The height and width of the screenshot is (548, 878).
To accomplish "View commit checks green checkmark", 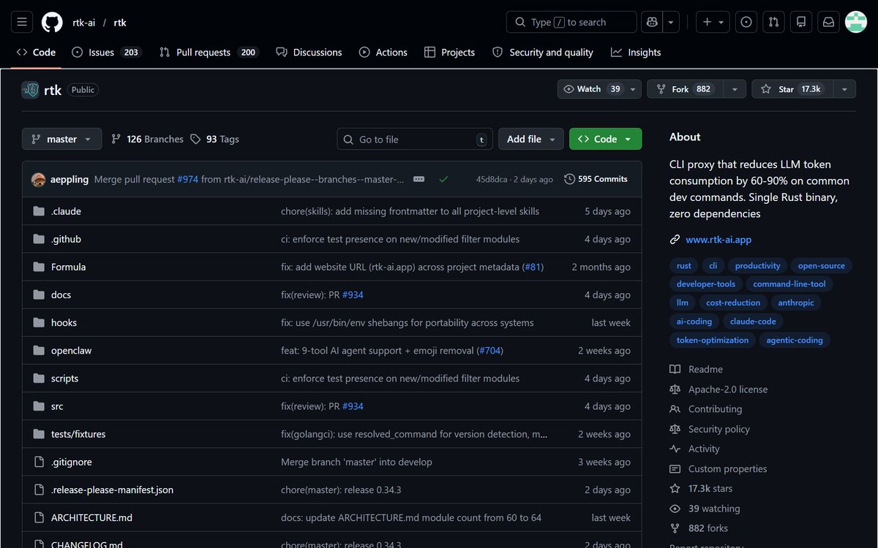I will pos(443,179).
